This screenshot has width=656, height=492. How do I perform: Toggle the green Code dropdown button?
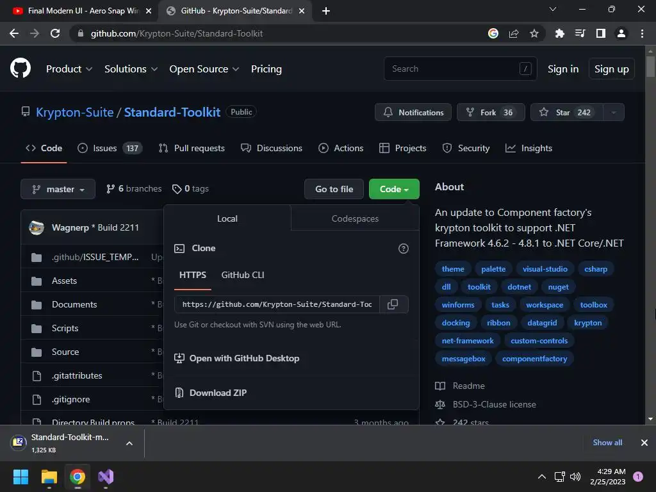coord(394,189)
